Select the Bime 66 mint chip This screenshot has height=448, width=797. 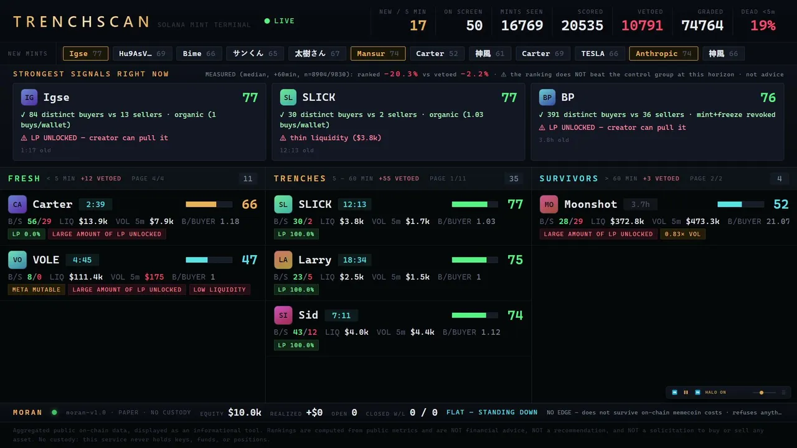(199, 54)
